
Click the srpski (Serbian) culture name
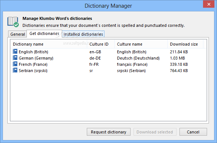pos(131,71)
